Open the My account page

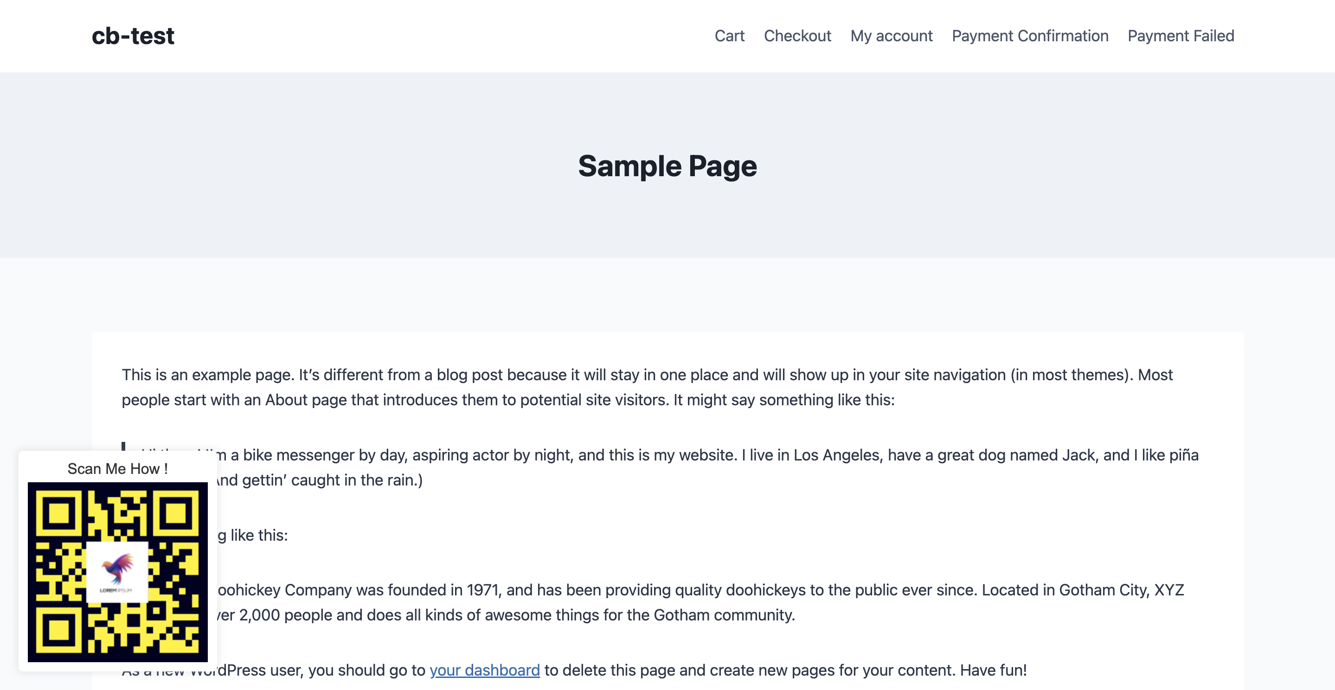[892, 36]
